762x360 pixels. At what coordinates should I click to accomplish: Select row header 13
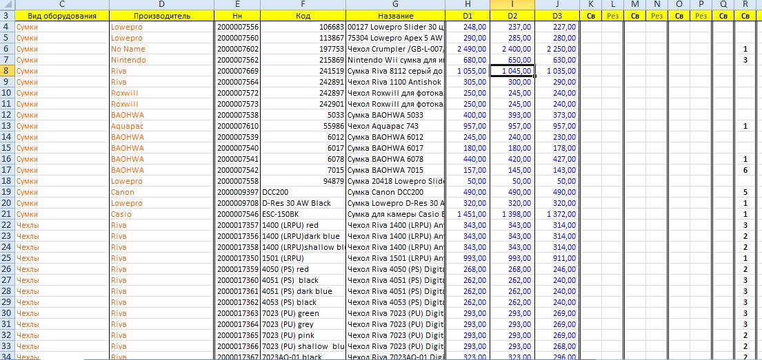[x=8, y=126]
